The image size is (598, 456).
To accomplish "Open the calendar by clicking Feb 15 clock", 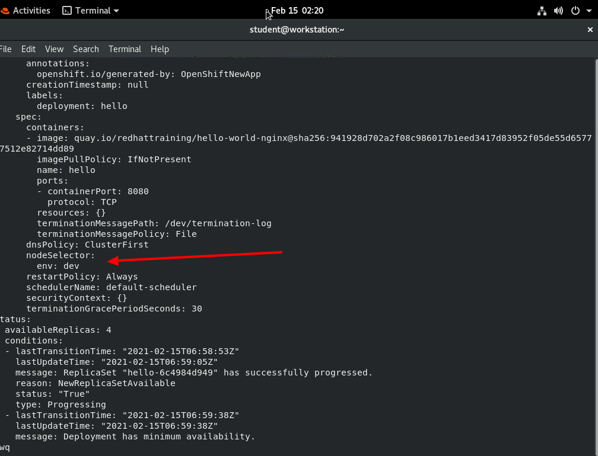I will coord(296,10).
